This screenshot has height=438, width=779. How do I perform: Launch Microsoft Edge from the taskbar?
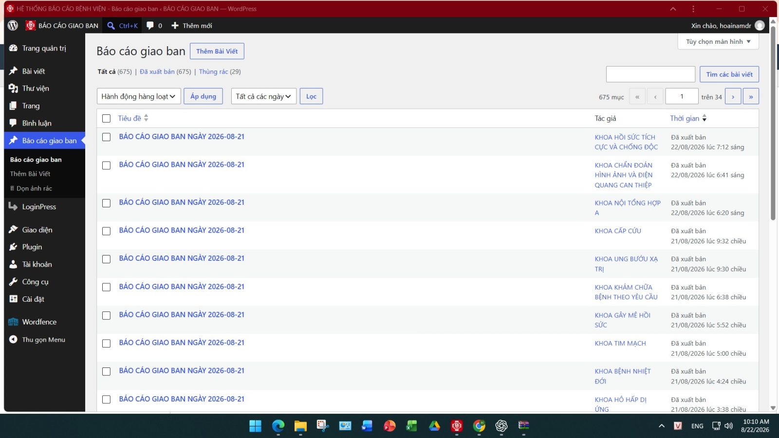pos(278,426)
